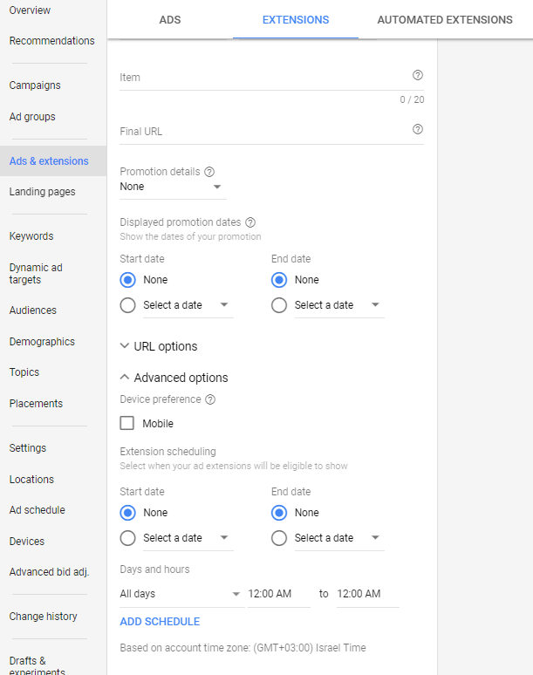Expand the URL options section
533x675 pixels.
159,346
